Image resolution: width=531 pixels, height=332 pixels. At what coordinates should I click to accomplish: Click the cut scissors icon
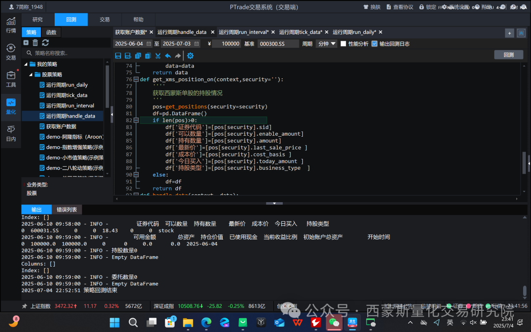[x=158, y=56]
